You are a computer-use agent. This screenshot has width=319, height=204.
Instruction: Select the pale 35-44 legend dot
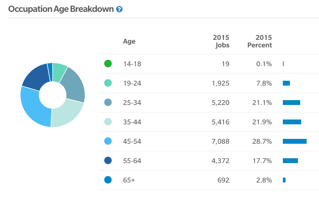pos(108,122)
